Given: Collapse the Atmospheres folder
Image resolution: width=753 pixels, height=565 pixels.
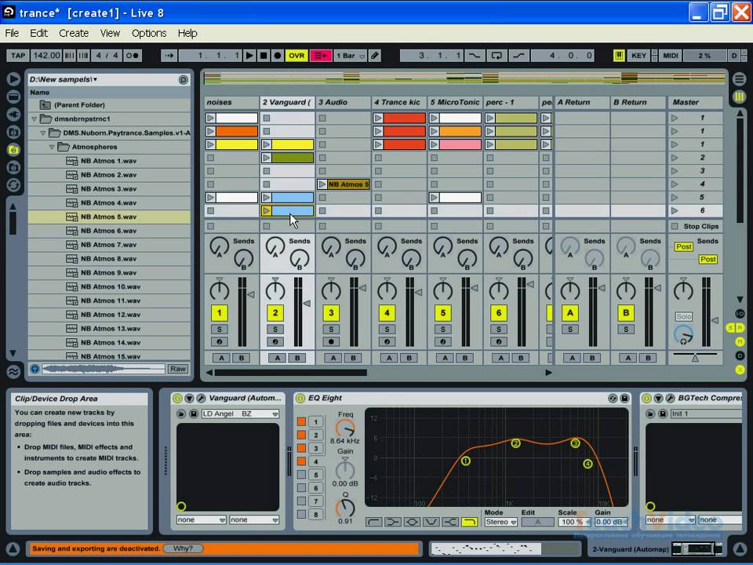Looking at the screenshot, I should coord(52,147).
